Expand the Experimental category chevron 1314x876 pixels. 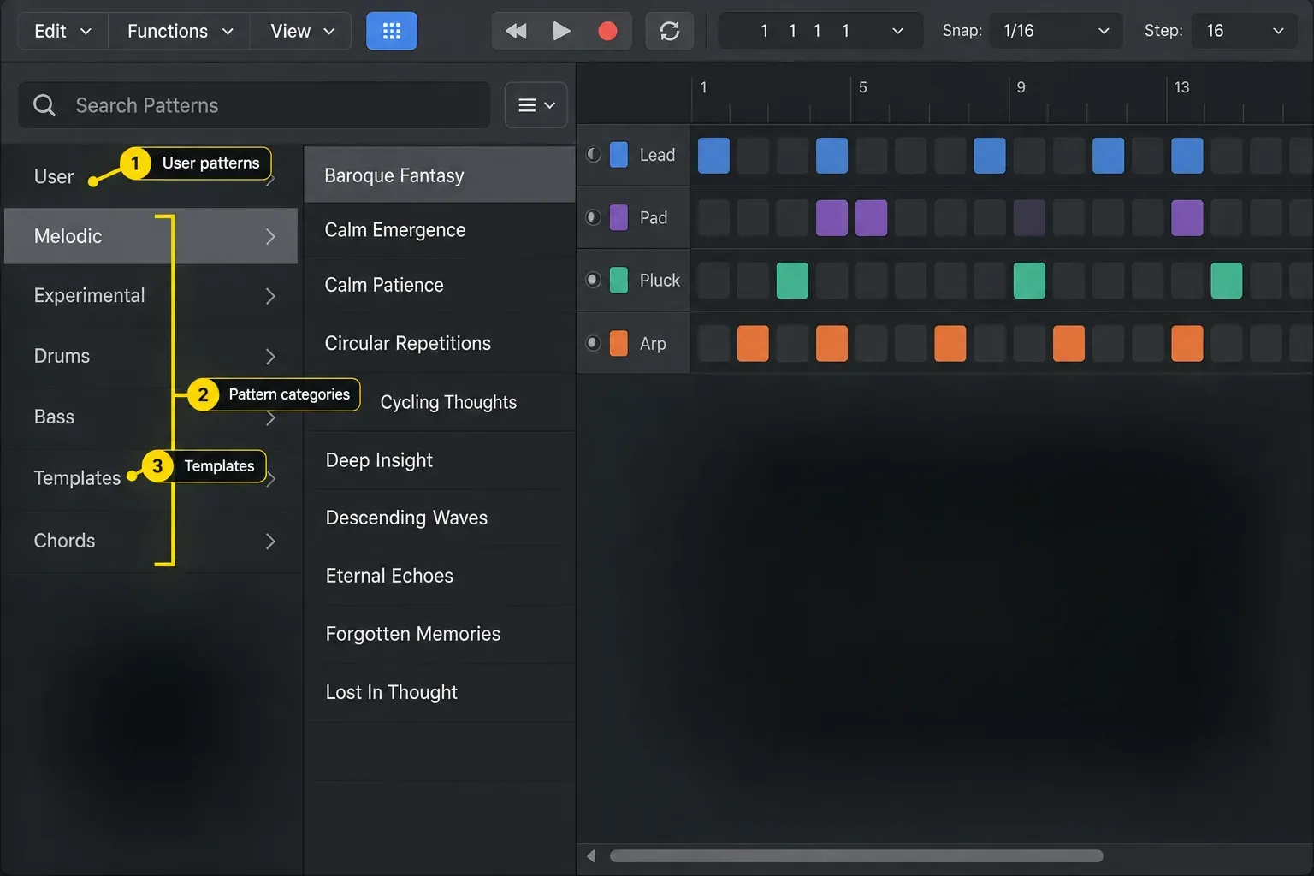pos(270,296)
